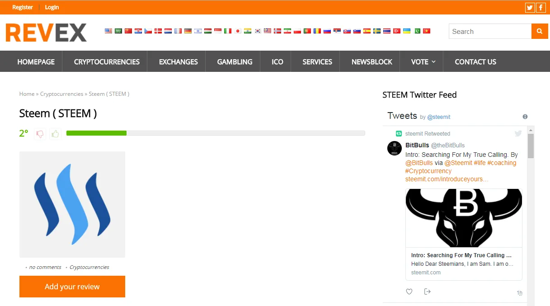Click the Cryptocurrencies category tag under logo
Screen dimensions: 550x306
89,267
